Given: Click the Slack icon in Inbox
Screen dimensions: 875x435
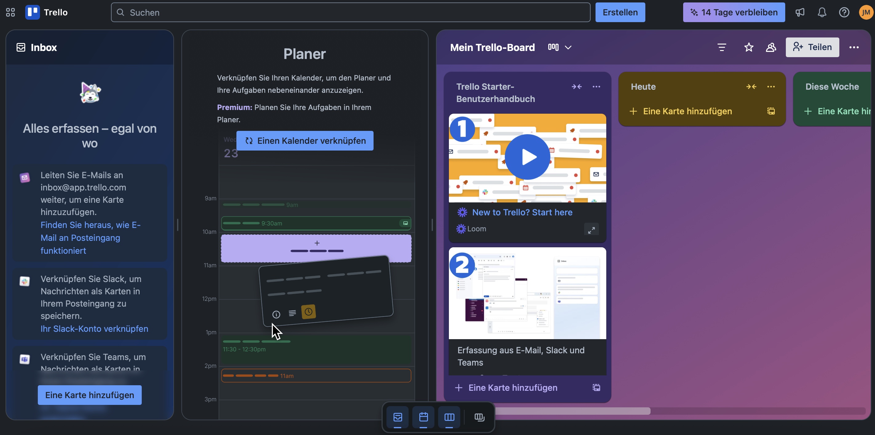Looking at the screenshot, I should (25, 281).
